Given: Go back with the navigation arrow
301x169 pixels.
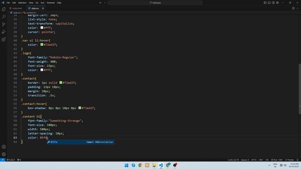Looking at the screenshot, I should [x=100, y=3].
